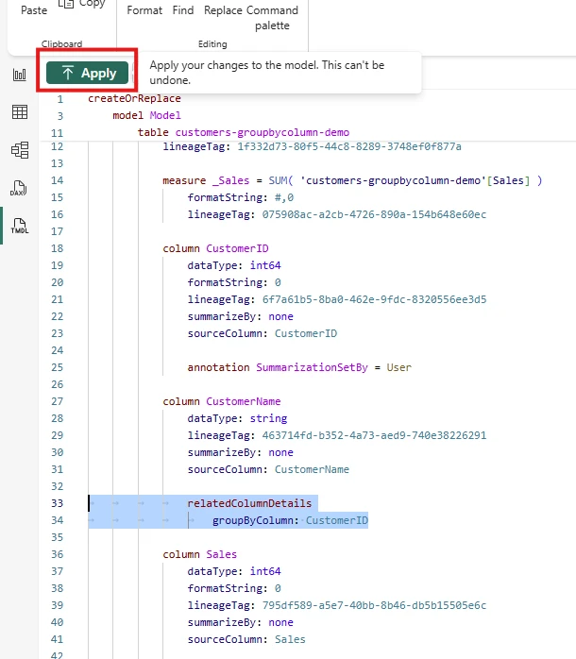Click the column Sales declaration line

[x=199, y=554]
